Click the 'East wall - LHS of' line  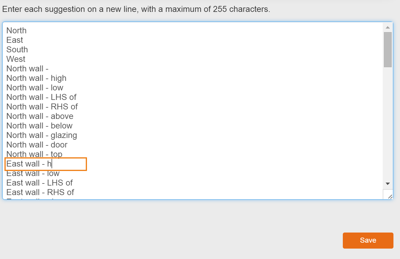coord(40,183)
